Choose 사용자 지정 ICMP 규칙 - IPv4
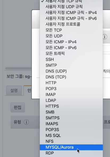The width and height of the screenshot is (110, 157). (x=71, y=13)
